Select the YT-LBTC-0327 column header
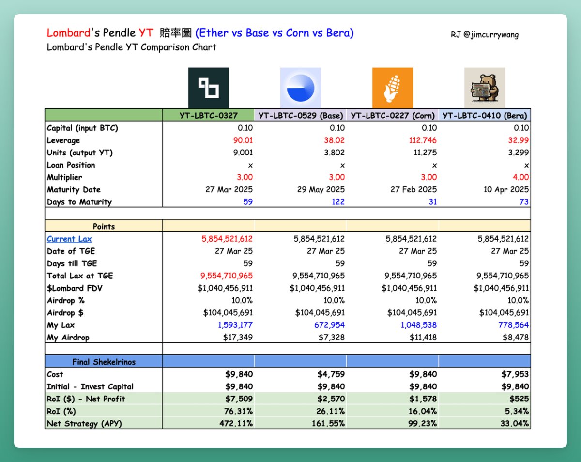Viewport: 581px width, 462px height. coord(208,115)
